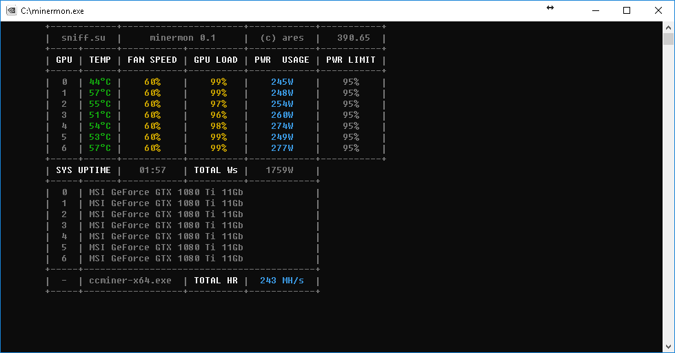Image resolution: width=675 pixels, height=353 pixels.
Task: Click the C:\minermon.exe window title text
Action: 52,11
